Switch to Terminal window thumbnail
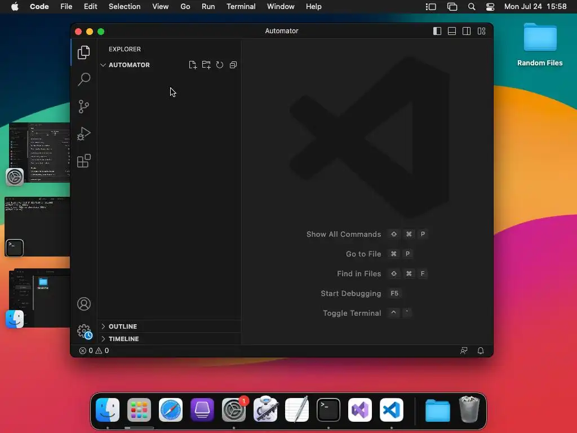The height and width of the screenshot is (433, 577). [37, 227]
